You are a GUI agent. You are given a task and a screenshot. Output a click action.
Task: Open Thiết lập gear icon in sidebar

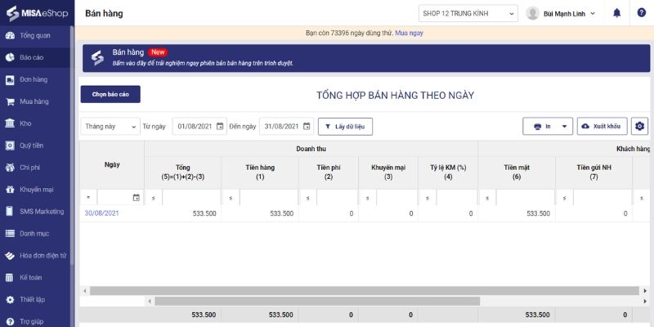click(10, 300)
